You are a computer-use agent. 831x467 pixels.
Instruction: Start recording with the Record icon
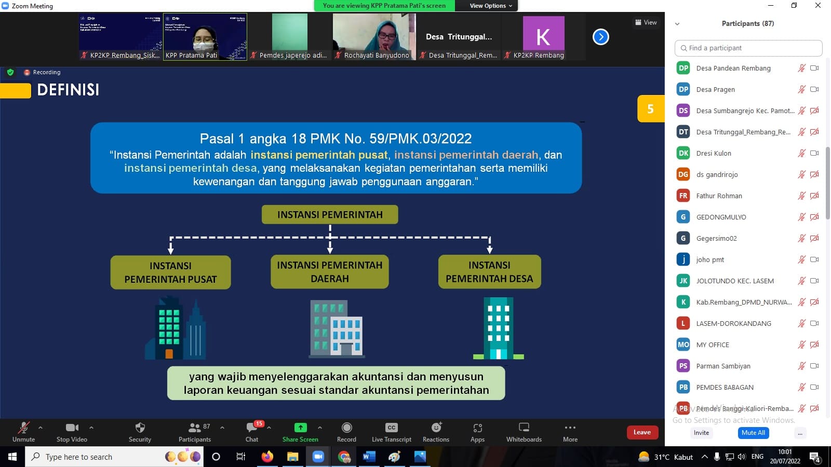(x=346, y=428)
